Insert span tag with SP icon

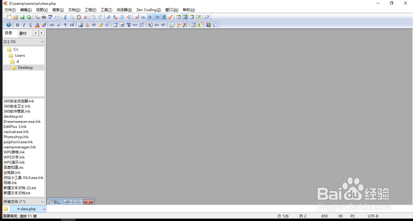[163, 25]
